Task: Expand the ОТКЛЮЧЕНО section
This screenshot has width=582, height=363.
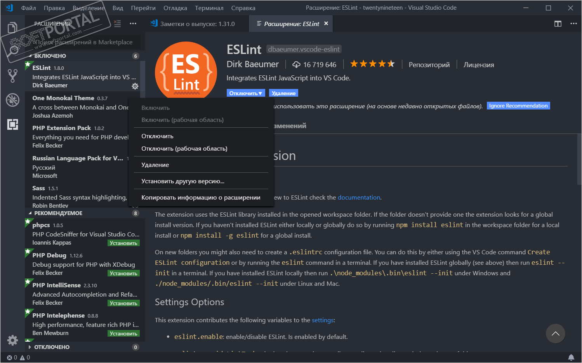Action: pyautogui.click(x=85, y=347)
